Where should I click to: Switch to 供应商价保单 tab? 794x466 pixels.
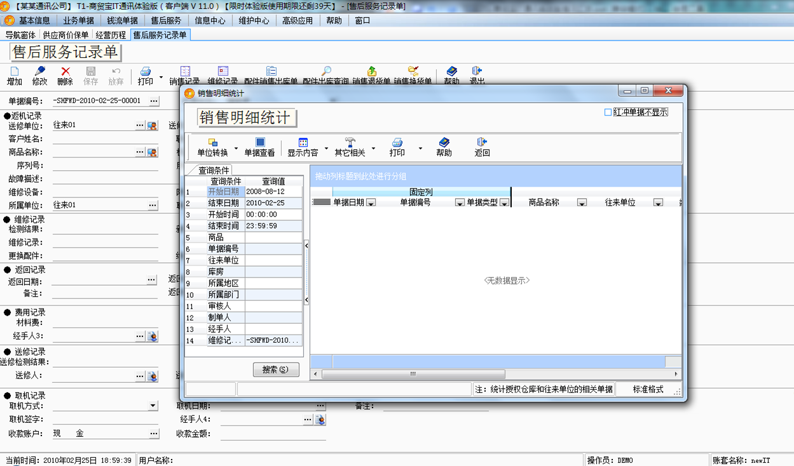coord(65,35)
